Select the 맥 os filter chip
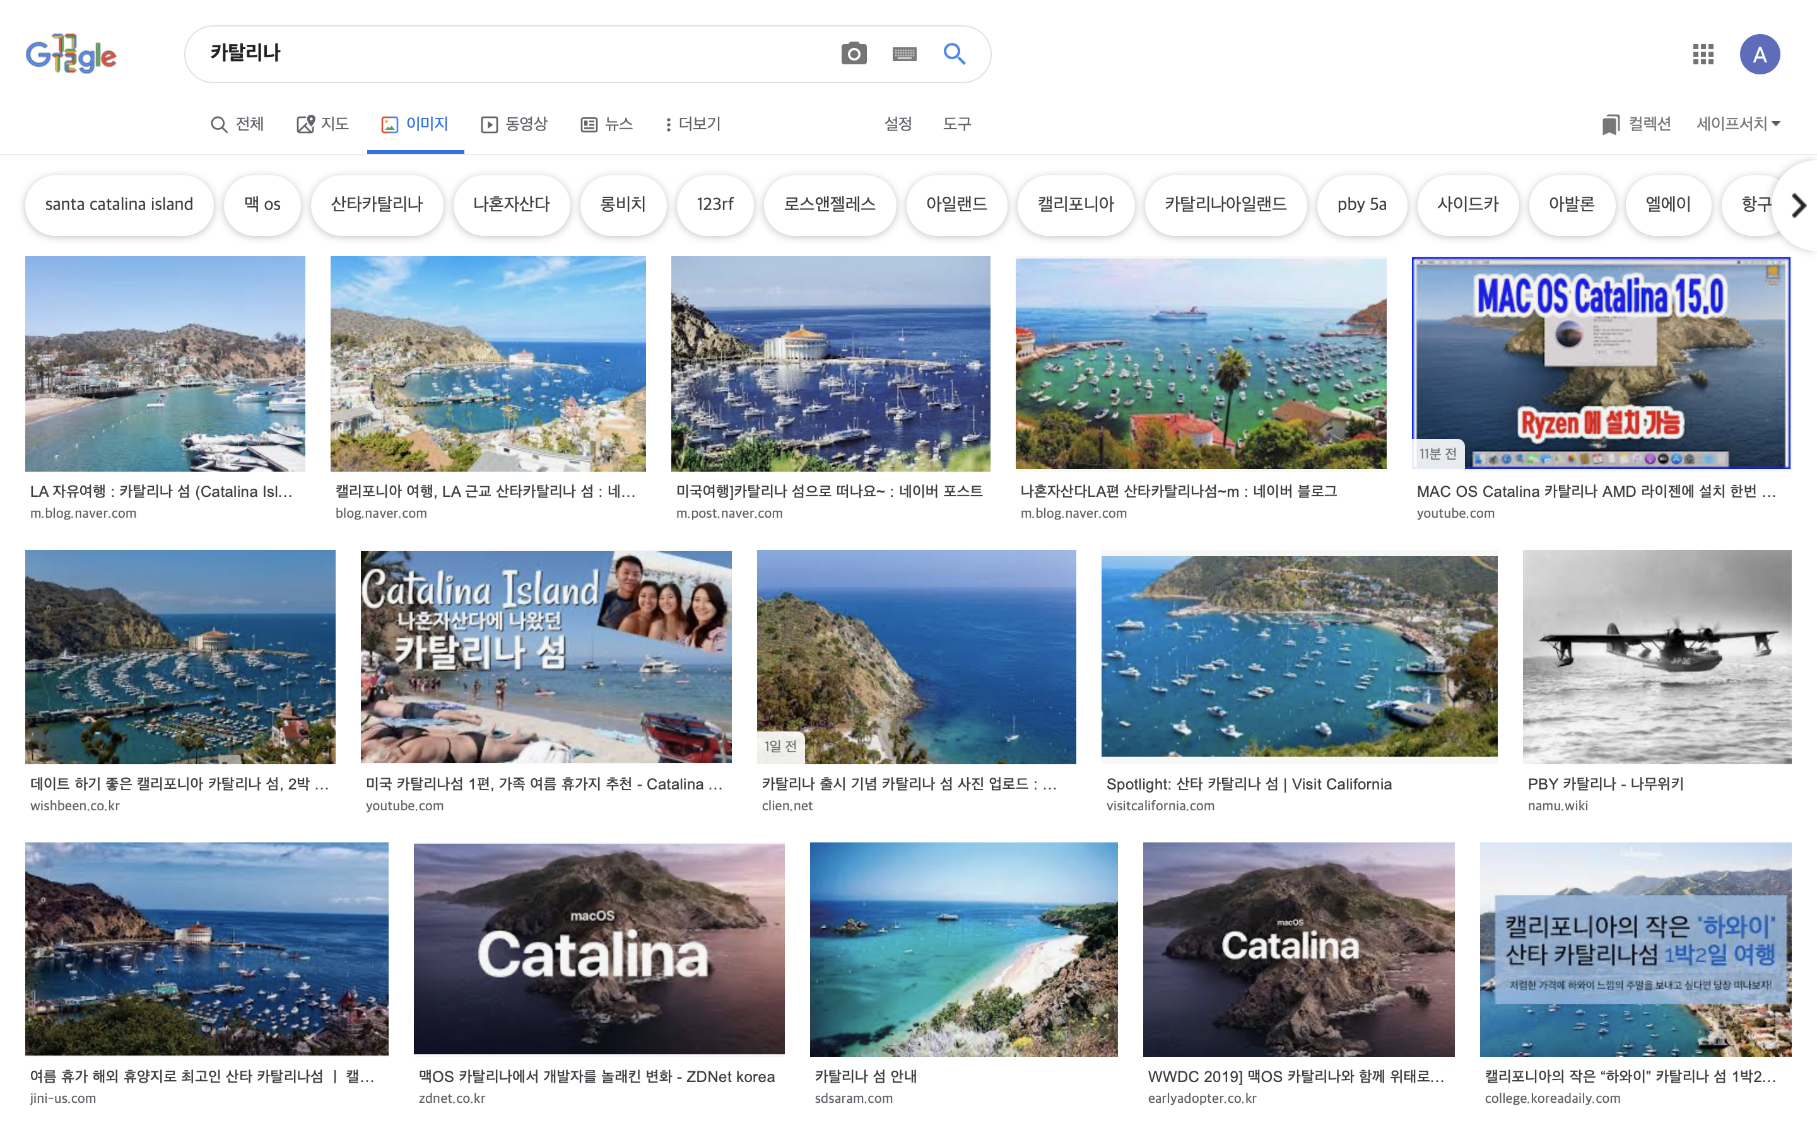1817x1135 pixels. coord(262,204)
